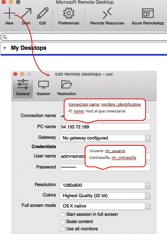The height and width of the screenshot is (234, 167).
Task: Click the New desktop plus icon
Action: 9,13
